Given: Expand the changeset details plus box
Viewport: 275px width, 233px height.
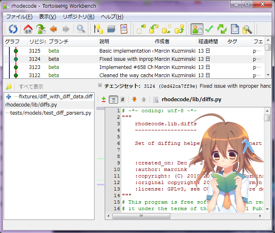Looking at the screenshot, I should coord(100,85).
